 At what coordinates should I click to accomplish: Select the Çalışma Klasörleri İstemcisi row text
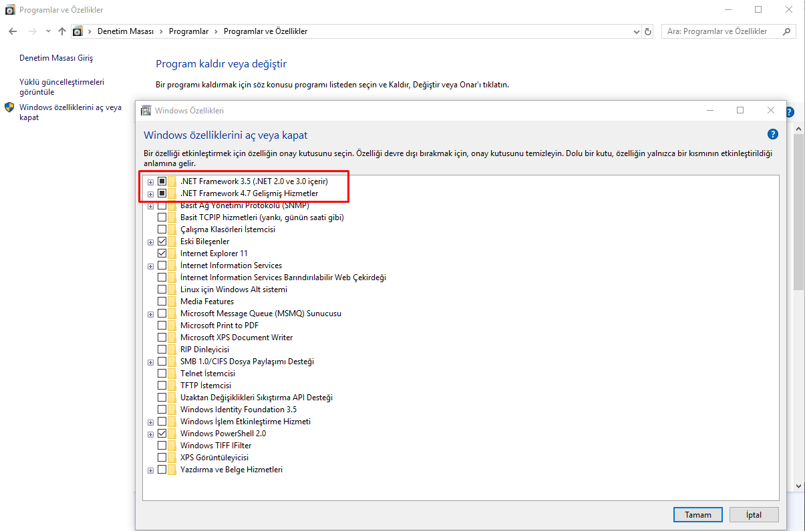[227, 229]
